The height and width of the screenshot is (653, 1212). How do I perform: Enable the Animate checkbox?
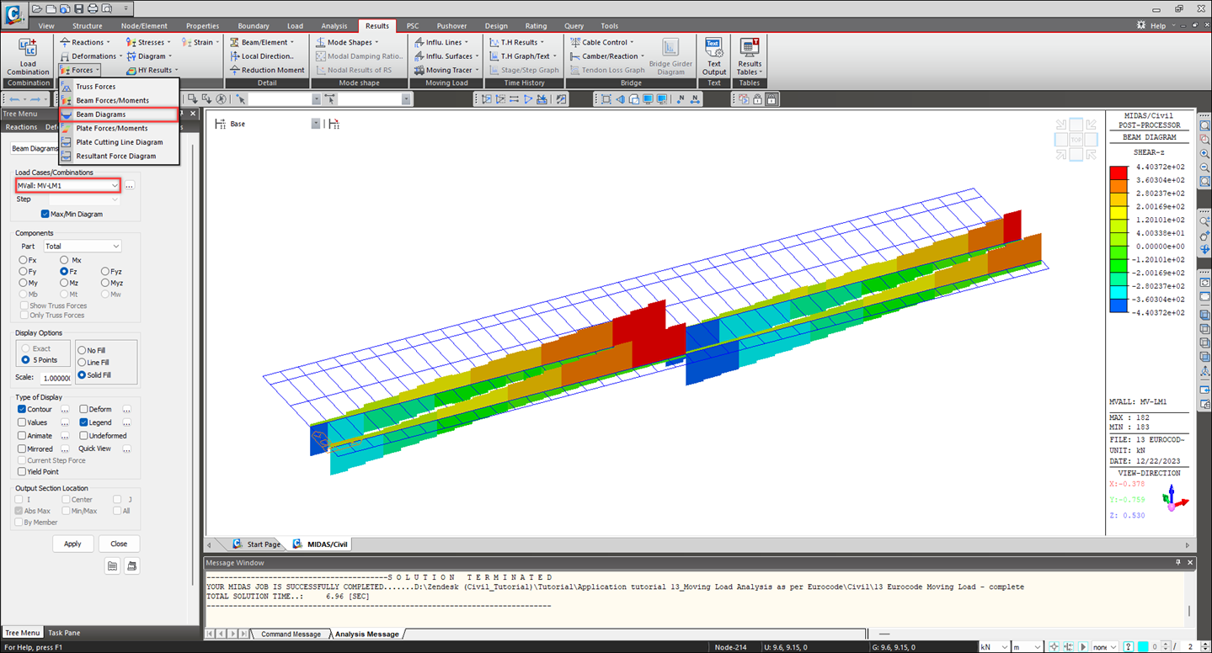coord(22,436)
